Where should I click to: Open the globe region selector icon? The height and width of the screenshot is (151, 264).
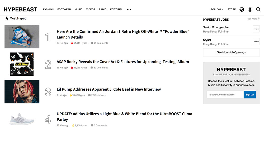[242, 10]
